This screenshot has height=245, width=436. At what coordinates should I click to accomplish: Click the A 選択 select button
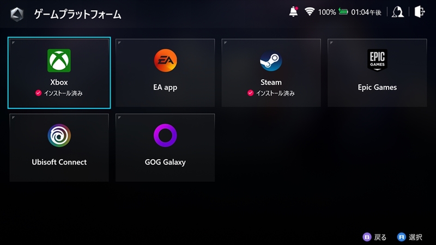click(x=410, y=237)
